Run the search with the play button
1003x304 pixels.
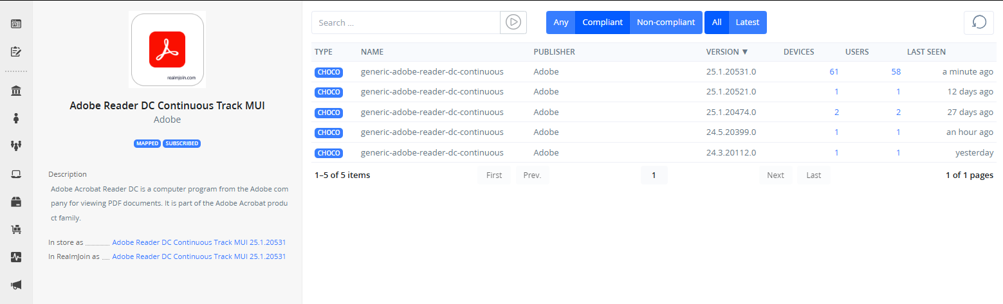513,22
